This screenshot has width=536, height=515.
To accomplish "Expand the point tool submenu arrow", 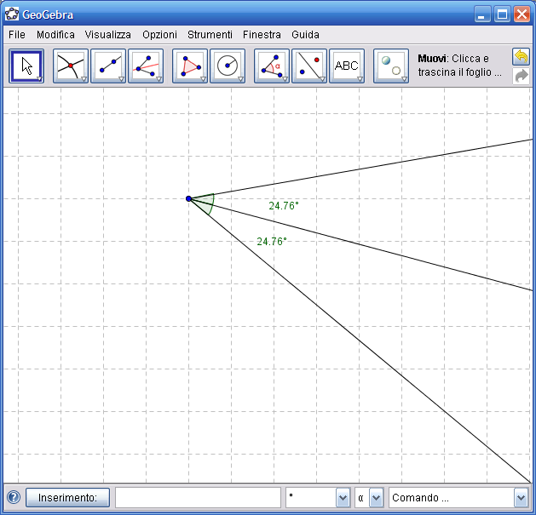I will tap(84, 79).
